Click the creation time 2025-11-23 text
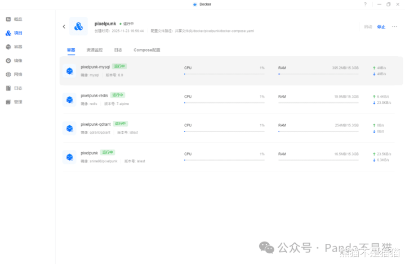The image size is (405, 264). [128, 31]
